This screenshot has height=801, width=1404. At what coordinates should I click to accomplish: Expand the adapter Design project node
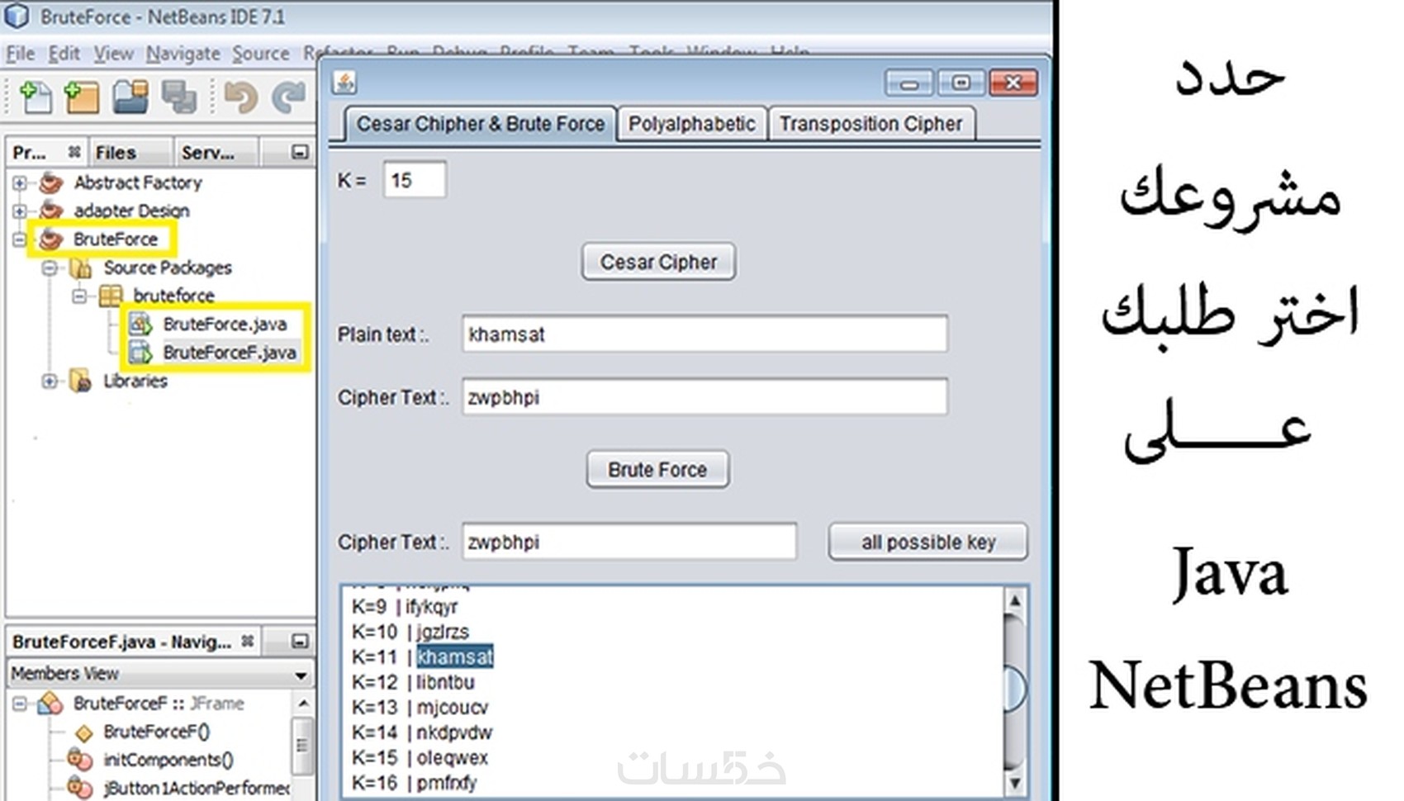(x=20, y=211)
